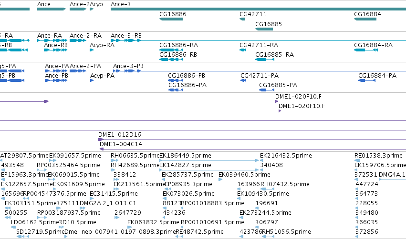
Task: Select transcript CG16886-RB
Action: (x=171, y=60)
